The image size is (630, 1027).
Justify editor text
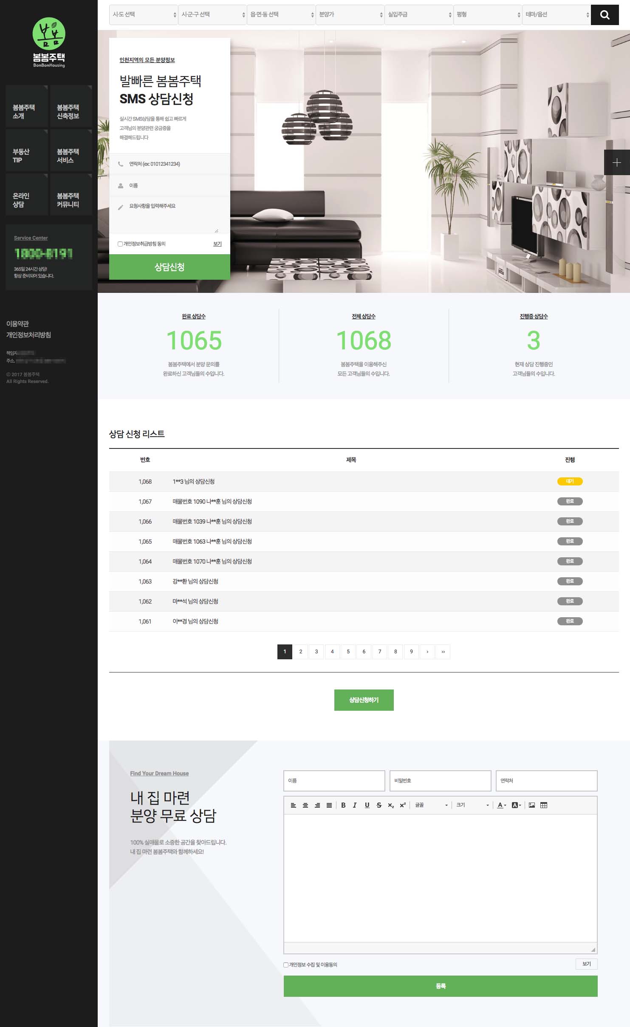click(329, 805)
